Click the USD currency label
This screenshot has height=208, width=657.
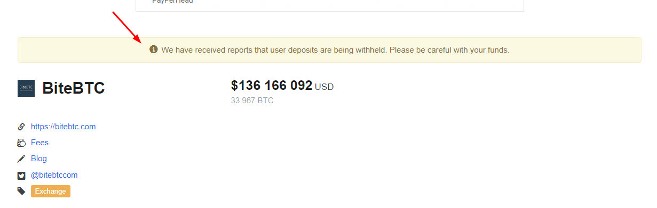click(324, 87)
